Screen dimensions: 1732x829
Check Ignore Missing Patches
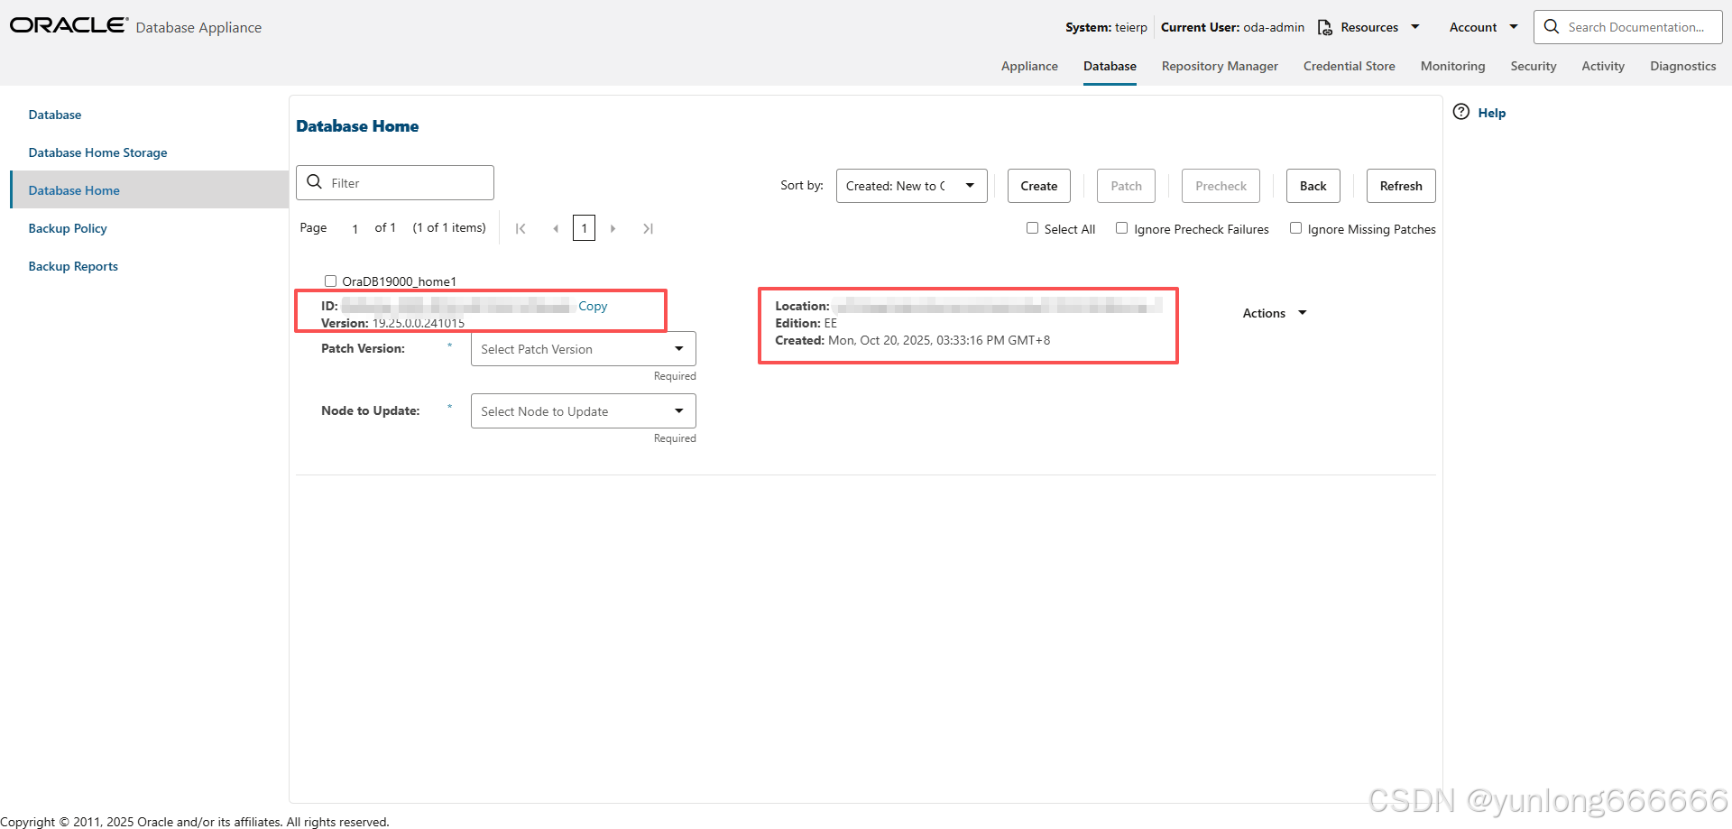(1296, 227)
